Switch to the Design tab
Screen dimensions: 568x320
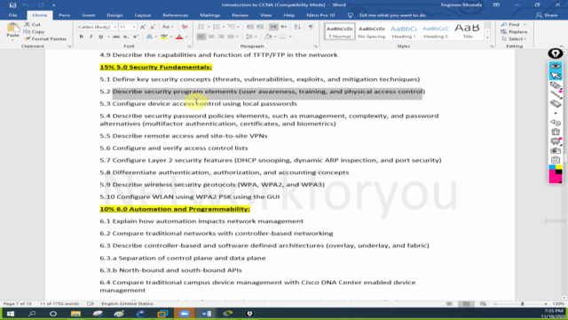(x=114, y=15)
